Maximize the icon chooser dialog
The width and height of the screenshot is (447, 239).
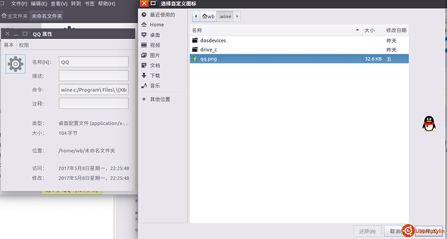[153, 3]
